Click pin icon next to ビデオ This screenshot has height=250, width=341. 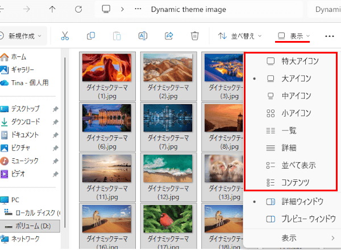(x=56, y=174)
